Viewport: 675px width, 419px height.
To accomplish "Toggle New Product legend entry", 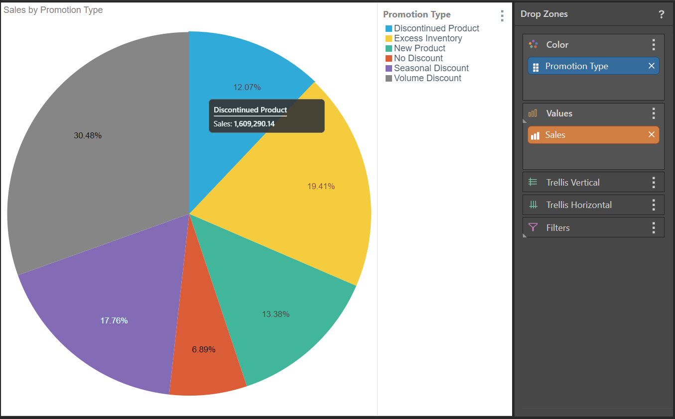I will click(x=419, y=48).
